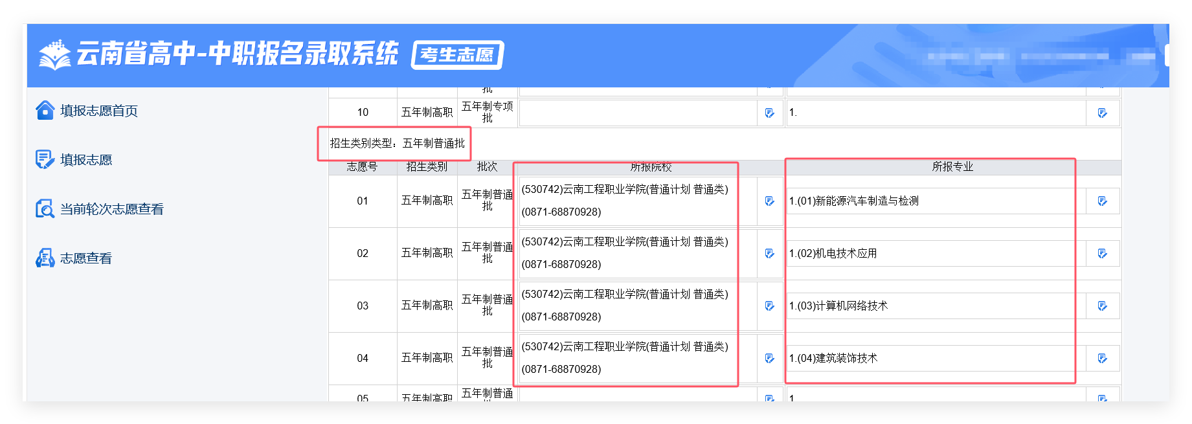Click major edit icon in row 10

coord(1102,113)
